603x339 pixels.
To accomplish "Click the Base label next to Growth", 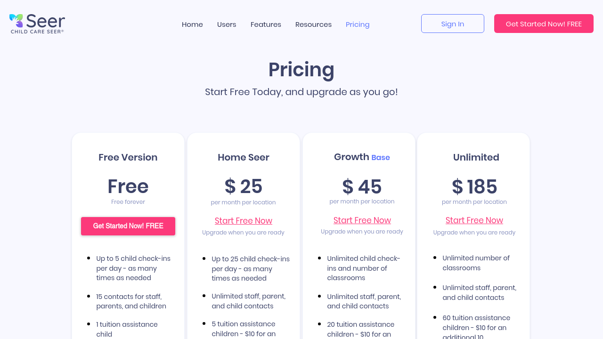I will (x=381, y=158).
